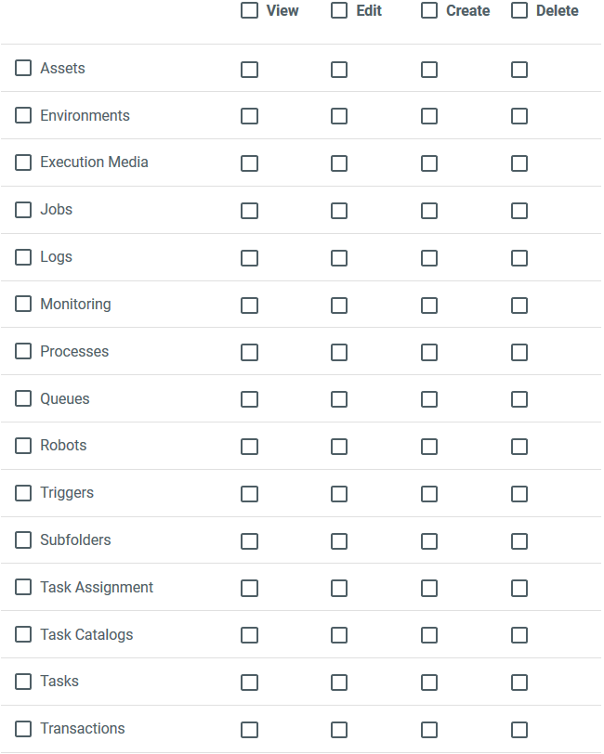604x754 pixels.
Task: Enable View permission for Environments
Action: click(x=249, y=116)
